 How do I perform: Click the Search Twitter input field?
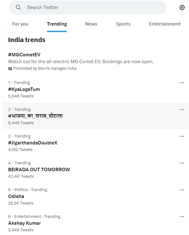91,7
